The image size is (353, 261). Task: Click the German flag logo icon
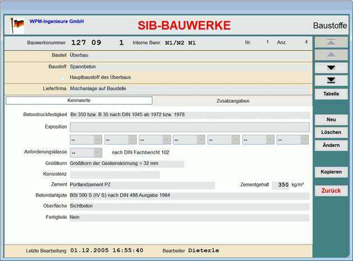(17, 25)
